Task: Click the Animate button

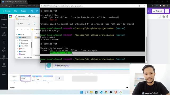Action: click(20, 16)
